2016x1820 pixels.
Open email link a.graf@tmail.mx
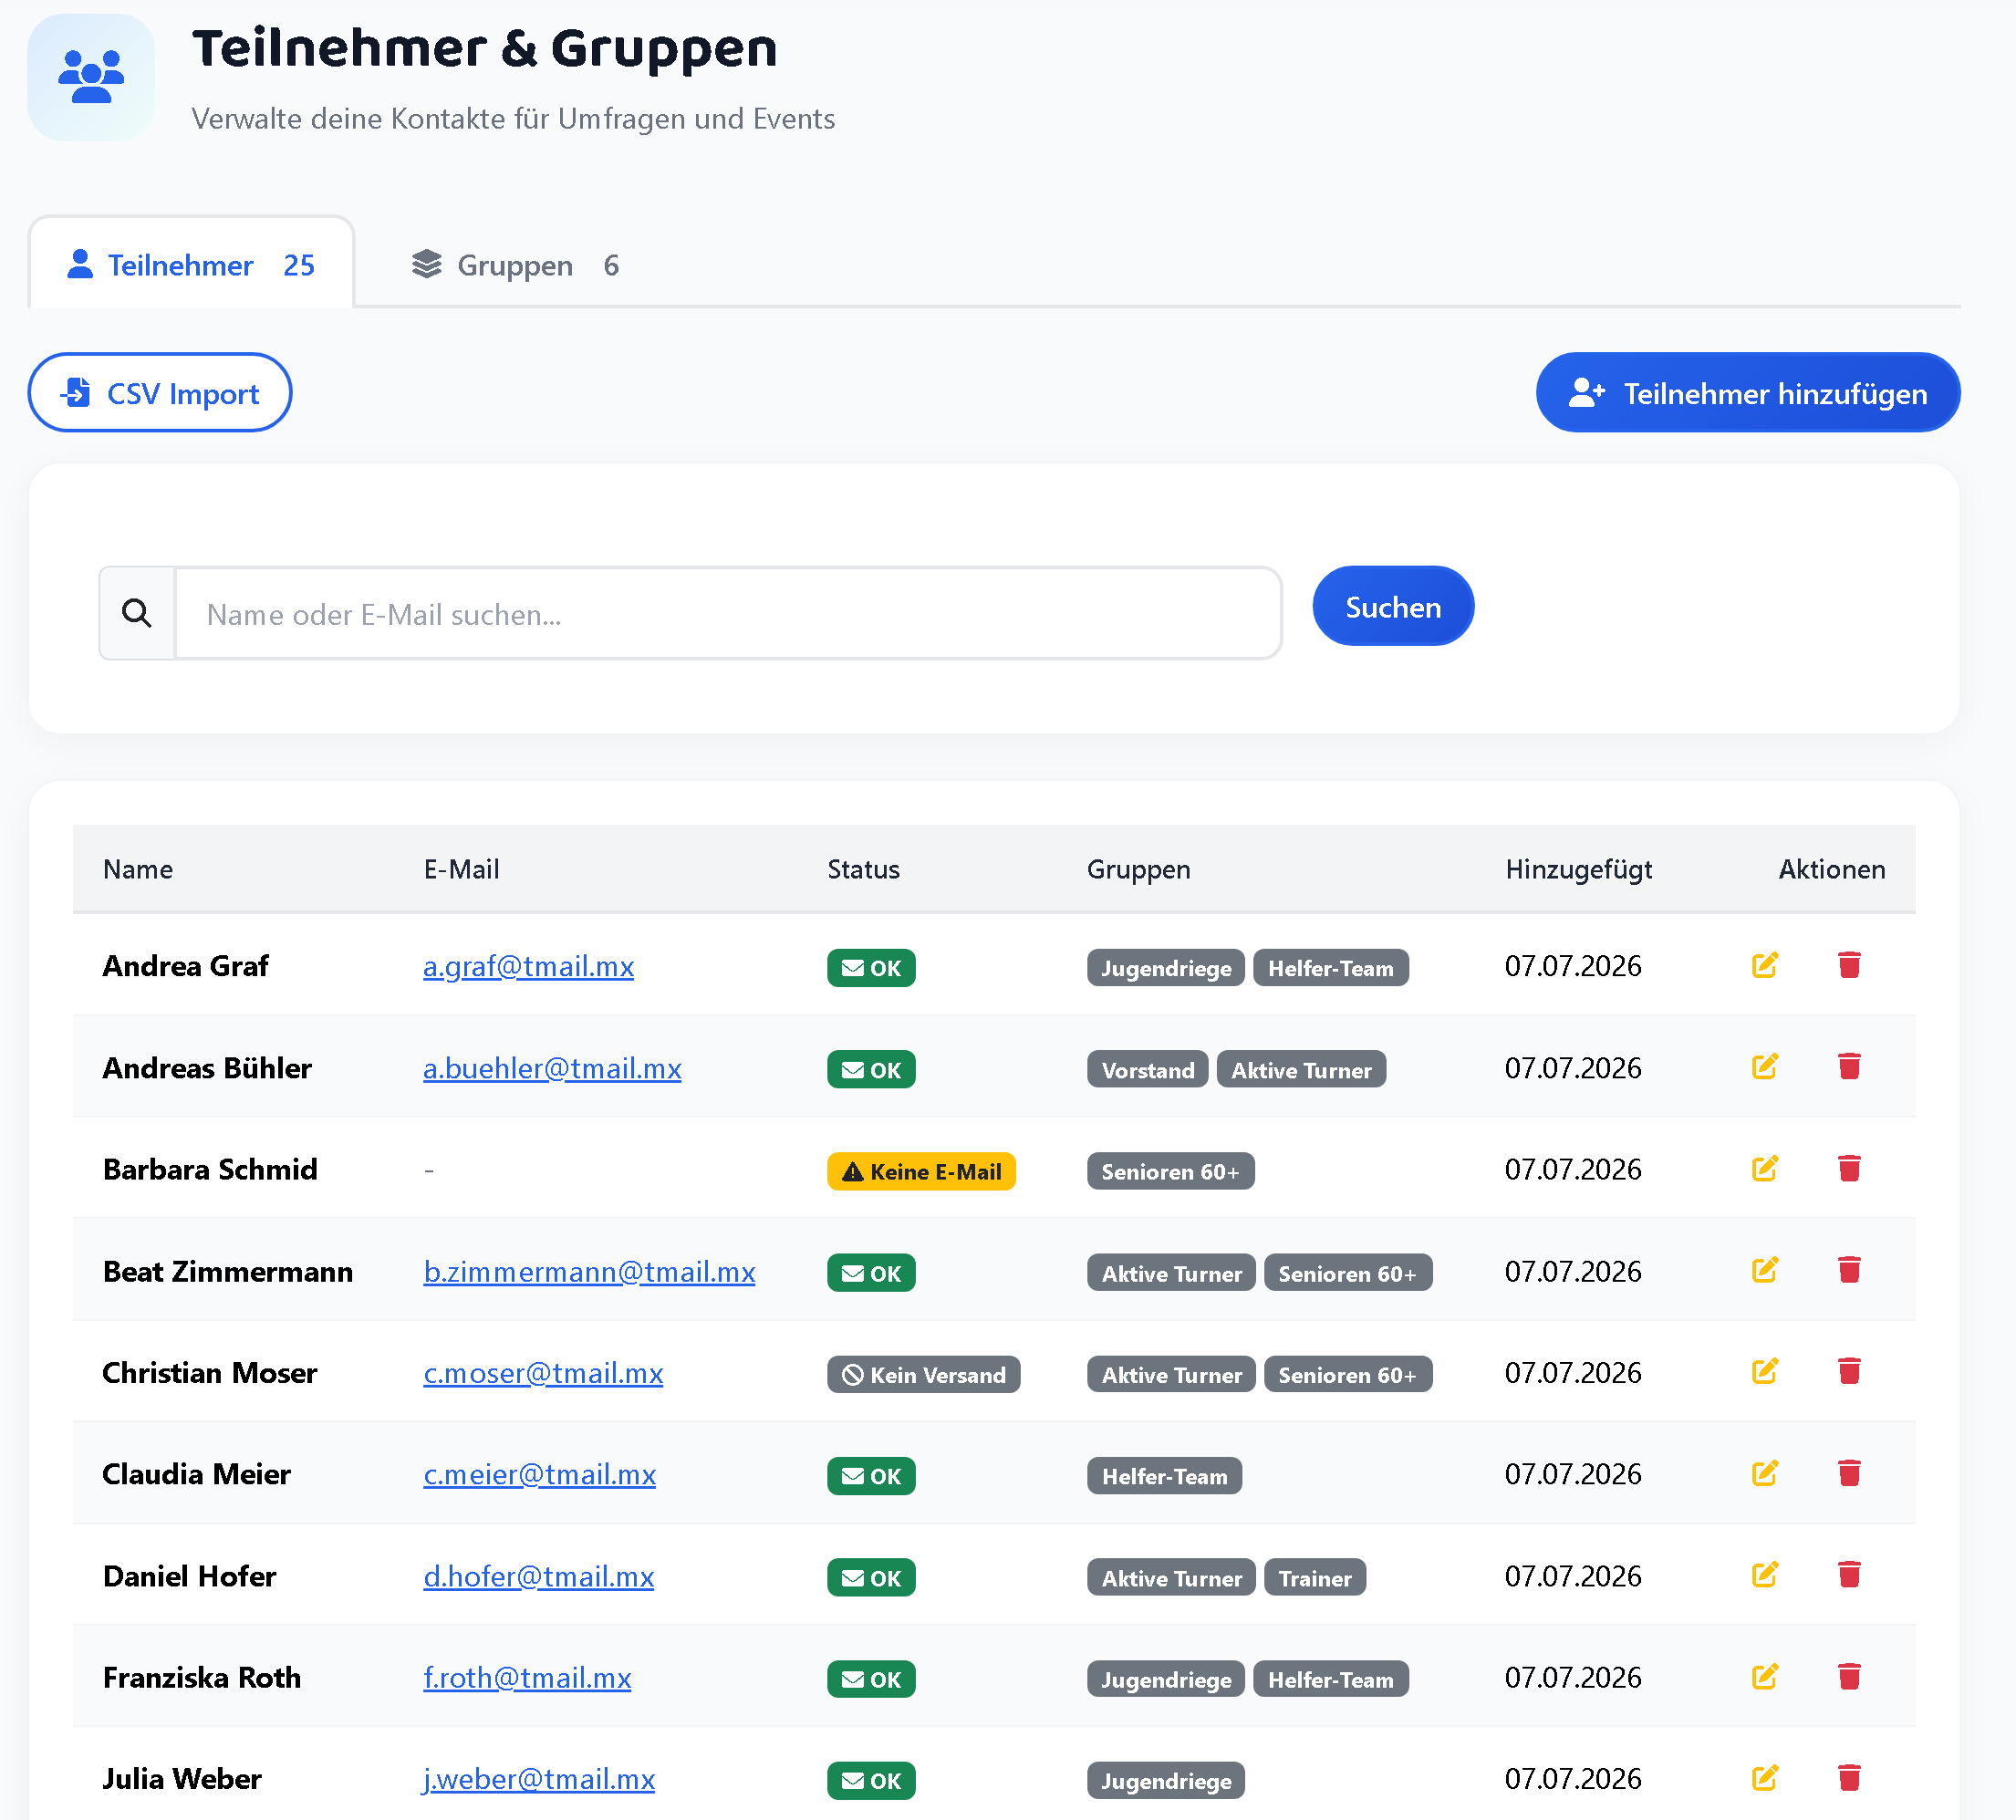pos(528,966)
